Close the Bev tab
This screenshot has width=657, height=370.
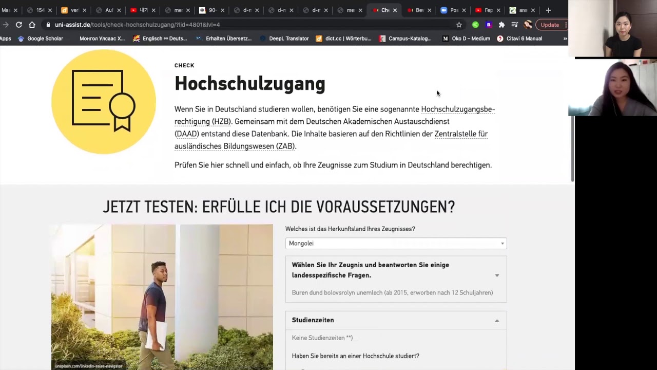[430, 10]
